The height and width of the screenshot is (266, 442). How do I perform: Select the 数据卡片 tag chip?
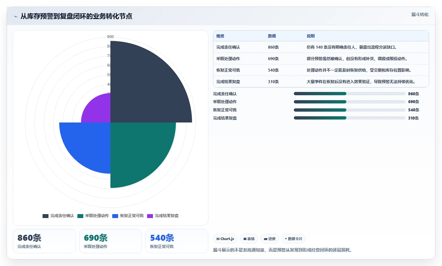tap(293, 239)
